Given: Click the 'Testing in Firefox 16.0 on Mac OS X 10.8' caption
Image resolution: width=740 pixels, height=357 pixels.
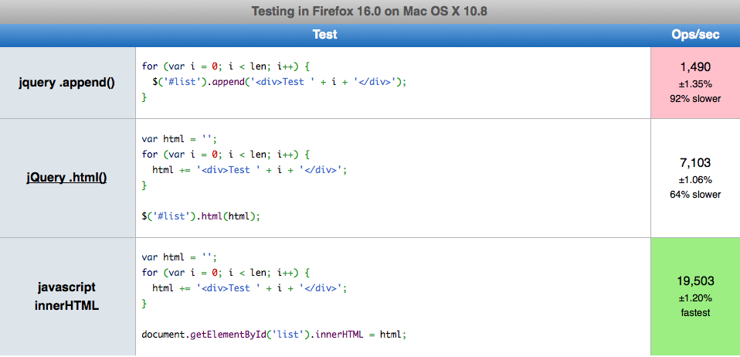Looking at the screenshot, I should point(369,12).
